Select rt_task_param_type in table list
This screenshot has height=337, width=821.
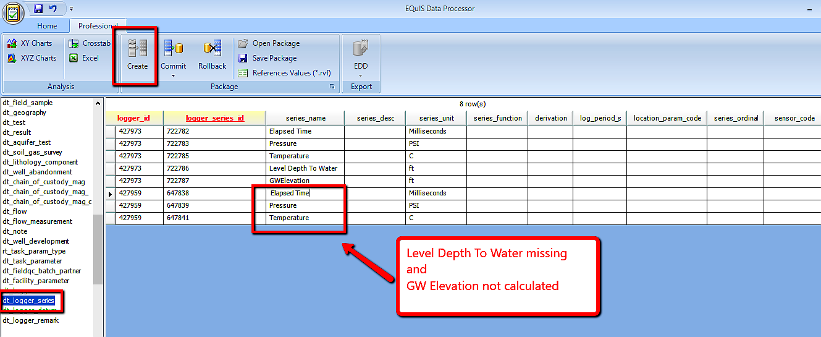point(34,251)
